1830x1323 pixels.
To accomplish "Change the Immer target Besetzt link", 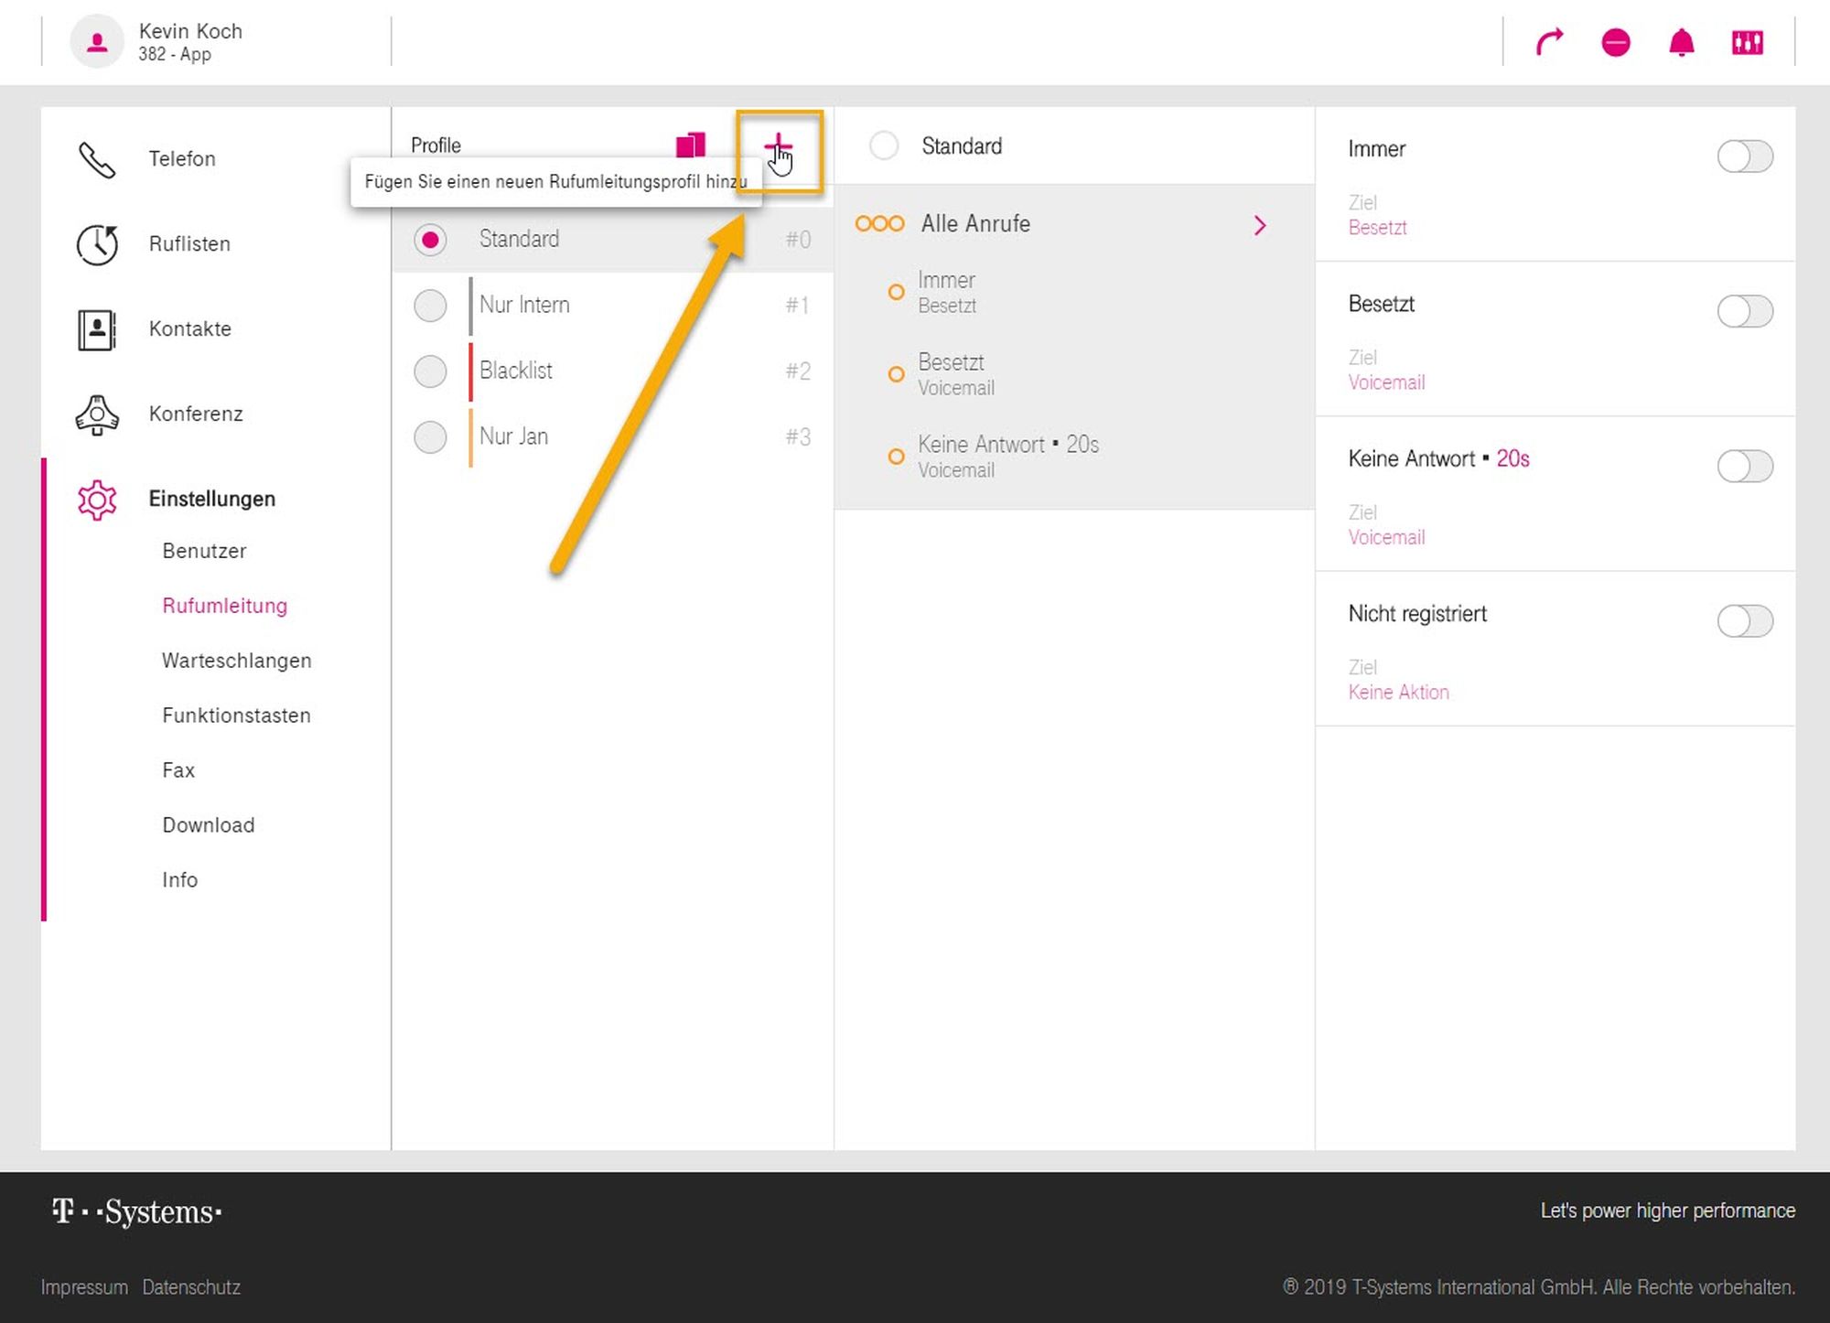I will pyautogui.click(x=1377, y=228).
